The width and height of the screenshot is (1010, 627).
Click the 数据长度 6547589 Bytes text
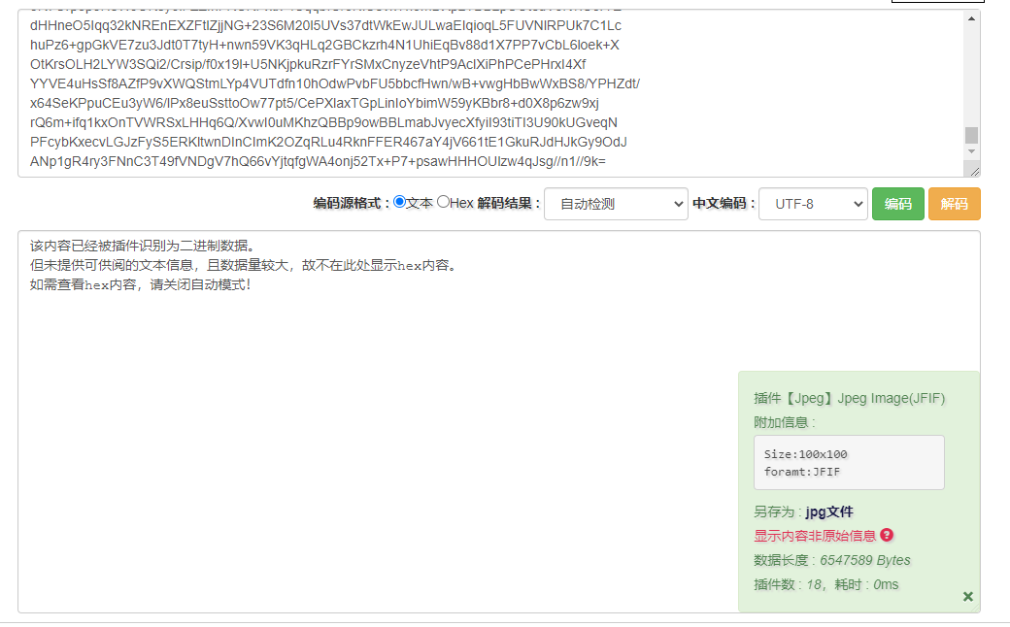click(x=831, y=560)
